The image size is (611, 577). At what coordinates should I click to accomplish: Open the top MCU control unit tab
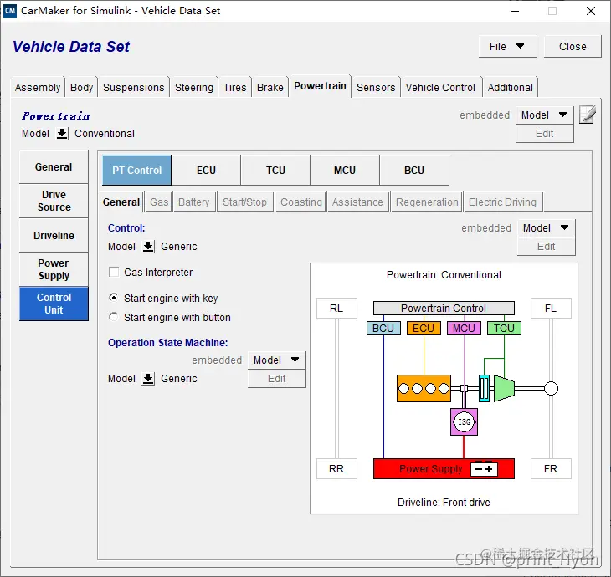345,170
